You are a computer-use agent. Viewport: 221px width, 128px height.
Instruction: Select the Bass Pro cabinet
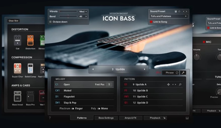(x=30, y=96)
